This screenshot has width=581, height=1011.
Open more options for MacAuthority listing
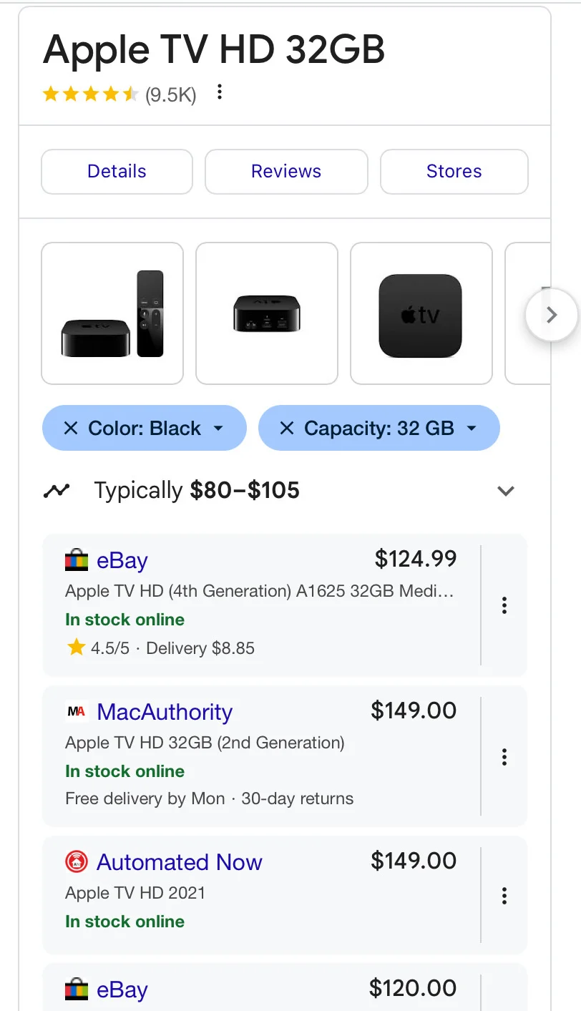tap(504, 757)
